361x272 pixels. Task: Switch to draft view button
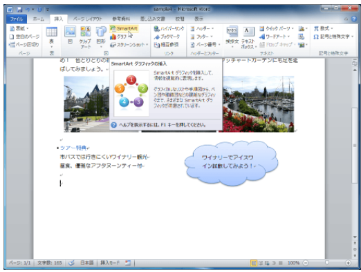pyautogui.click(x=280, y=263)
